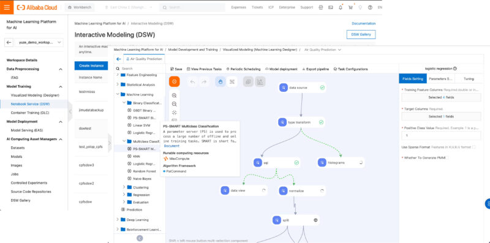Click View Previous Tasks in the toolbar
The image size is (490, 243).
pos(204,69)
